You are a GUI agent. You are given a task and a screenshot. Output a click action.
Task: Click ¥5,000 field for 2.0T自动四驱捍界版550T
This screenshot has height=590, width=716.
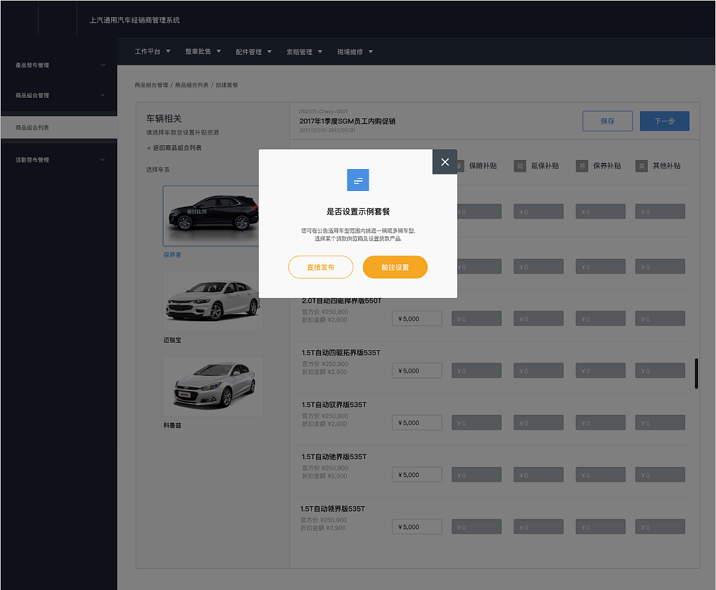(x=417, y=318)
